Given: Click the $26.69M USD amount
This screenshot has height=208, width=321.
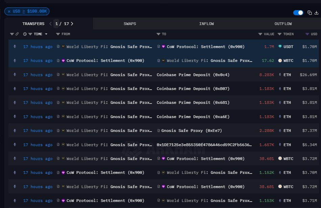Looking at the screenshot, I should pos(308,75).
